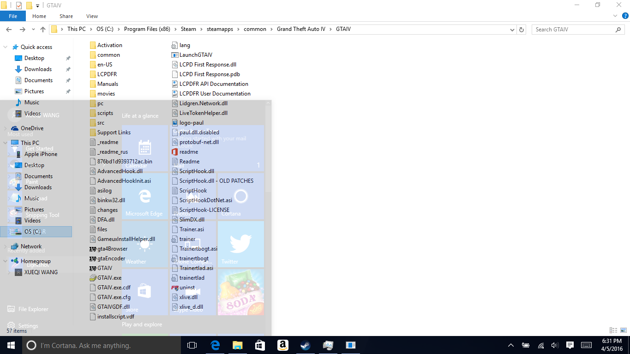The width and height of the screenshot is (630, 354).
Task: Select Quick access in navigation pane
Action: [x=36, y=47]
